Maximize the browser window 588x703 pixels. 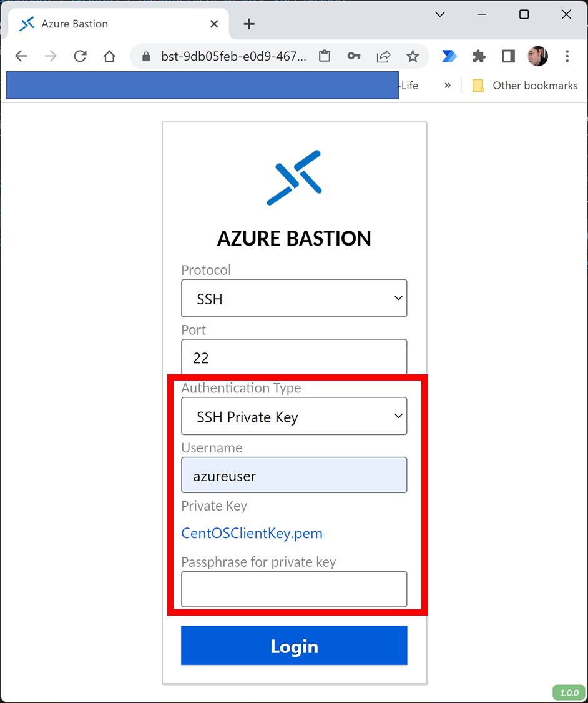coord(524,14)
